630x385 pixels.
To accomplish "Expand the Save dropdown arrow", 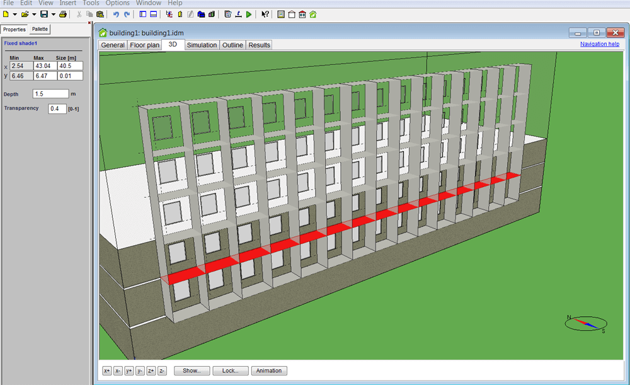I will tap(53, 14).
